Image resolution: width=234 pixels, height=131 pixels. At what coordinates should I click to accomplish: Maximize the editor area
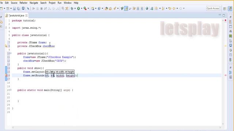224,15
